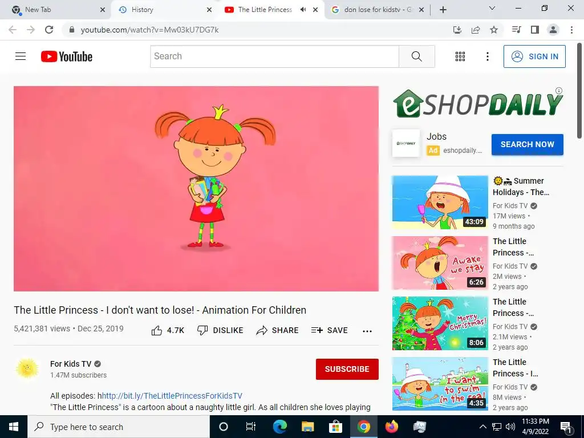Open YouTube settings three-dot menu in header
The width and height of the screenshot is (584, 438).
coord(487,56)
